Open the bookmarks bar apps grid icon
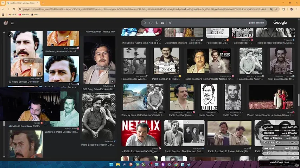This screenshot has height=168, width=300. [3, 14]
